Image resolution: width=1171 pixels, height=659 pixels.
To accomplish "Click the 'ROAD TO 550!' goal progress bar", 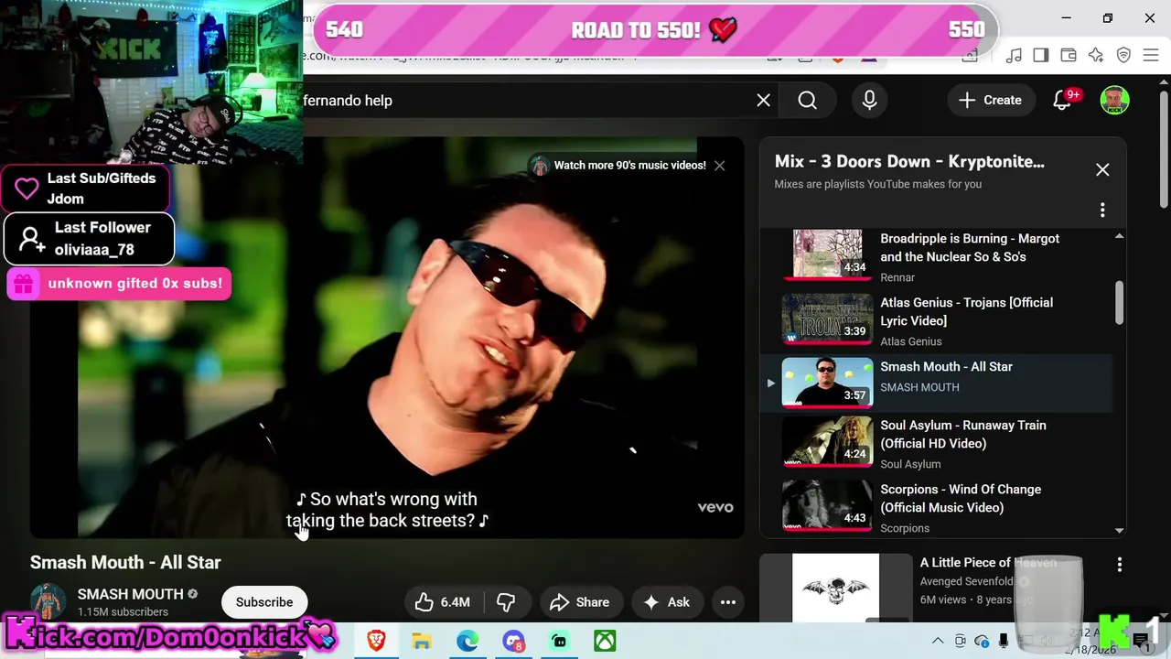I will coord(655,30).
